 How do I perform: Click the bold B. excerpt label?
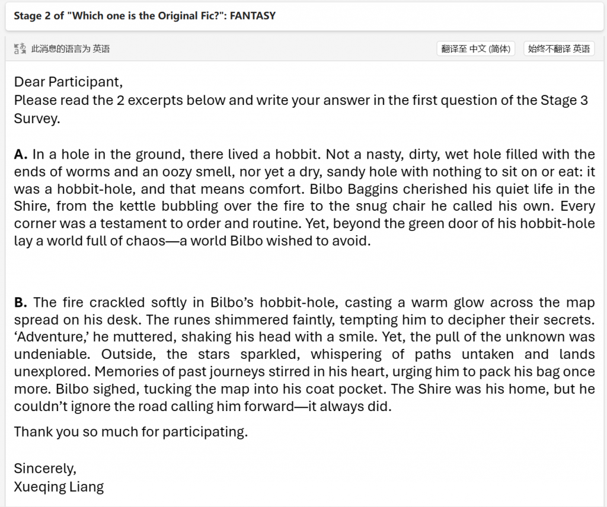pyautogui.click(x=21, y=303)
